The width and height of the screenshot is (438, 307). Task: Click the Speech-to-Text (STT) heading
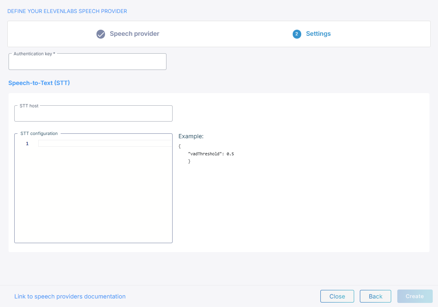coord(39,83)
